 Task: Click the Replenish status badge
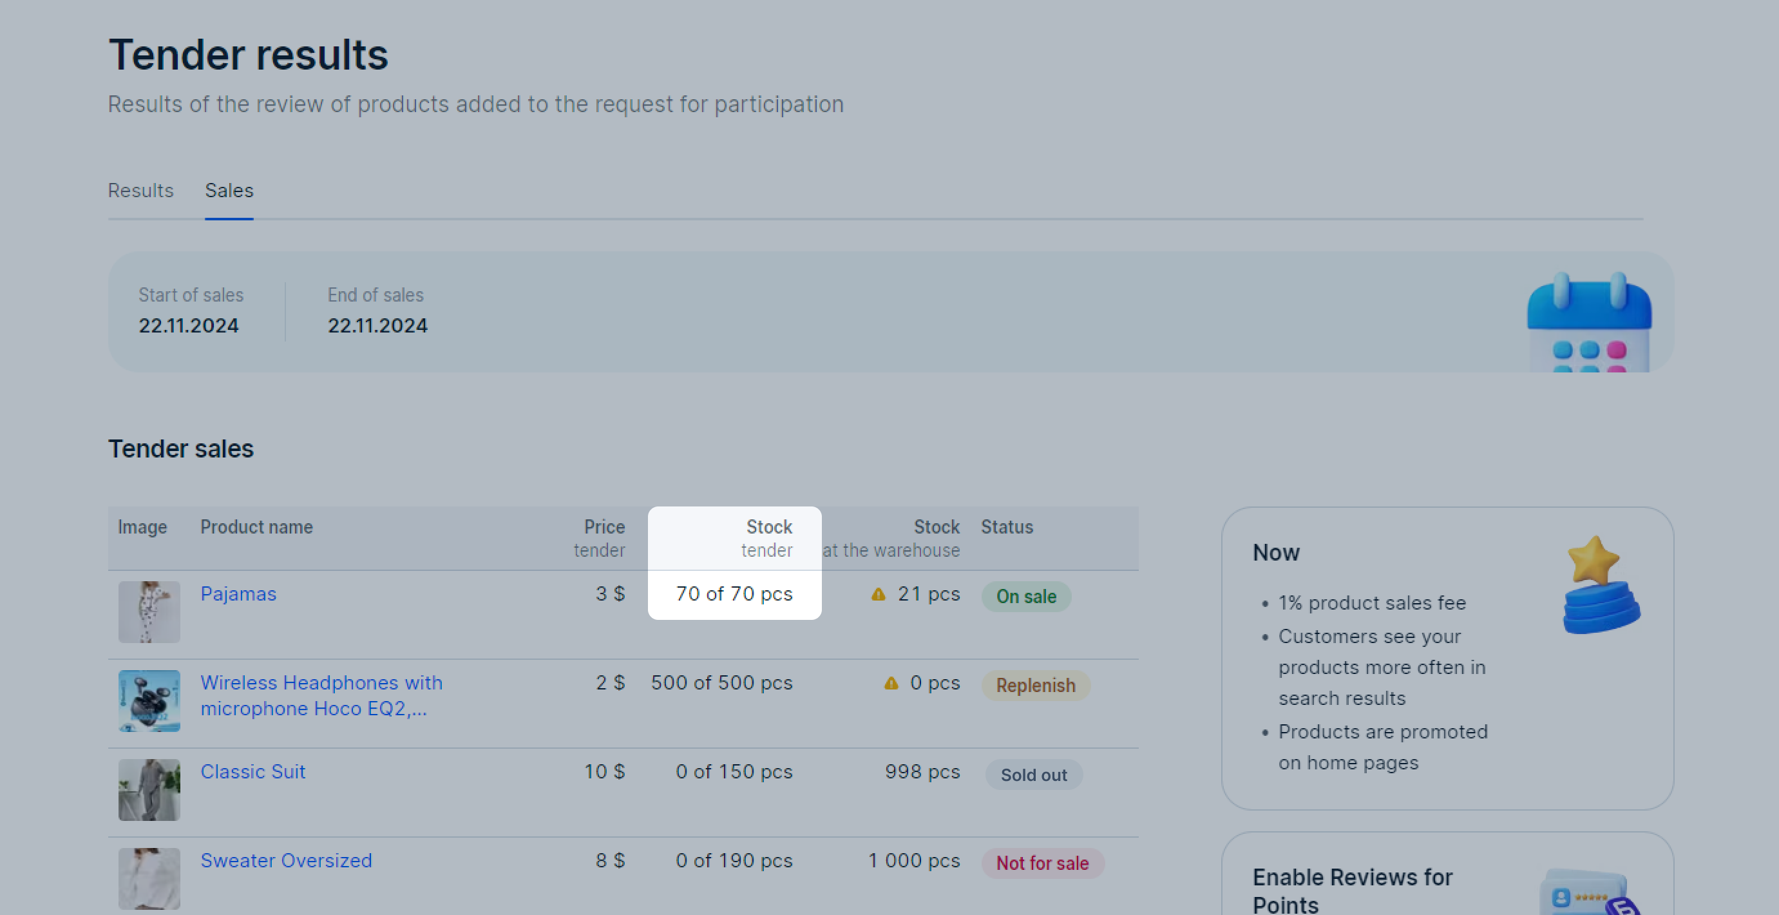1035,686
